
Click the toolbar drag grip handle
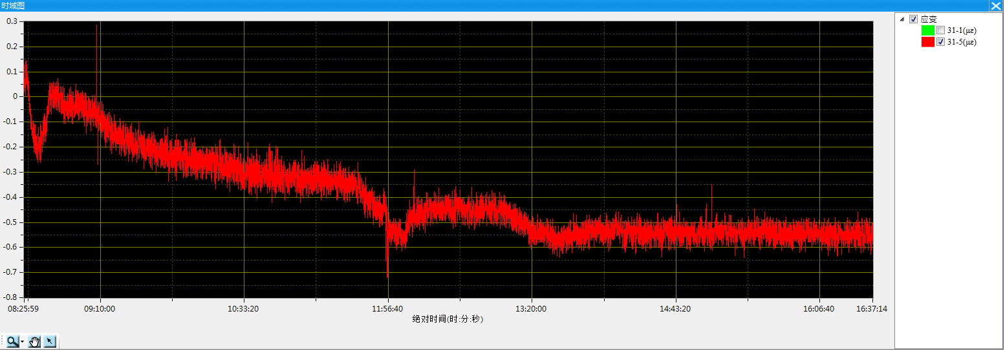coord(3,341)
